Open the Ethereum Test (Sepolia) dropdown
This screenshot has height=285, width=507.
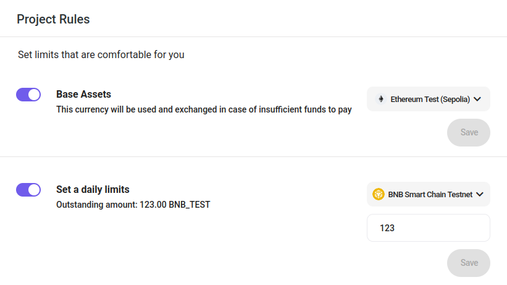click(430, 99)
